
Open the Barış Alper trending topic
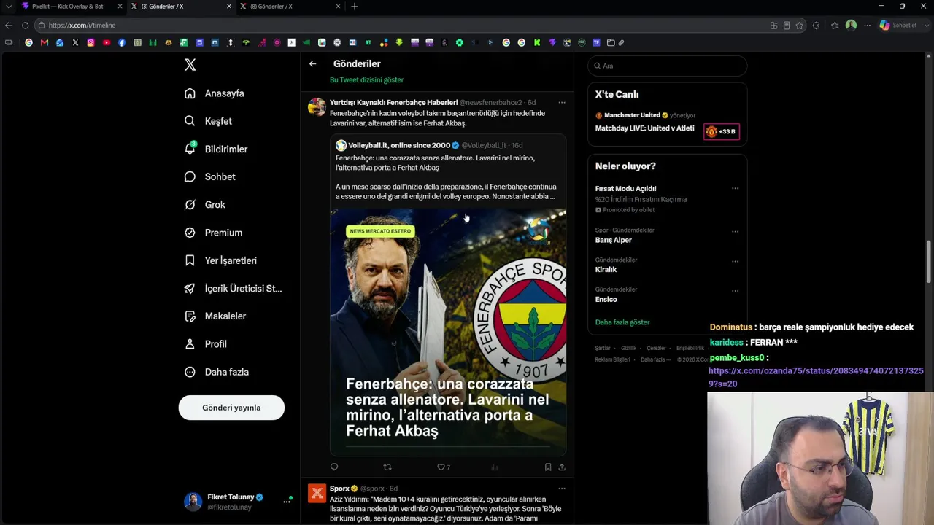(x=614, y=240)
